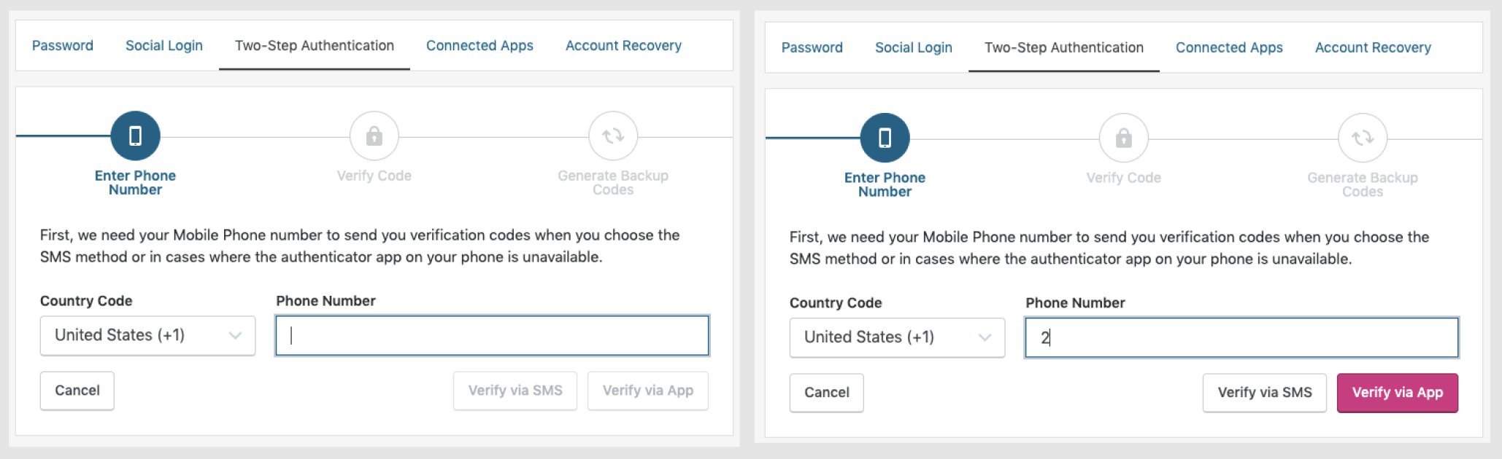This screenshot has height=459, width=1502.
Task: Click Cancel in the right panel
Action: click(x=826, y=393)
